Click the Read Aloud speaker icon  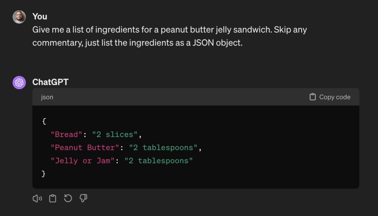tap(37, 198)
